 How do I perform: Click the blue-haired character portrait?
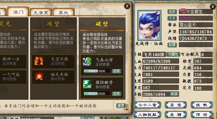point(149,25)
